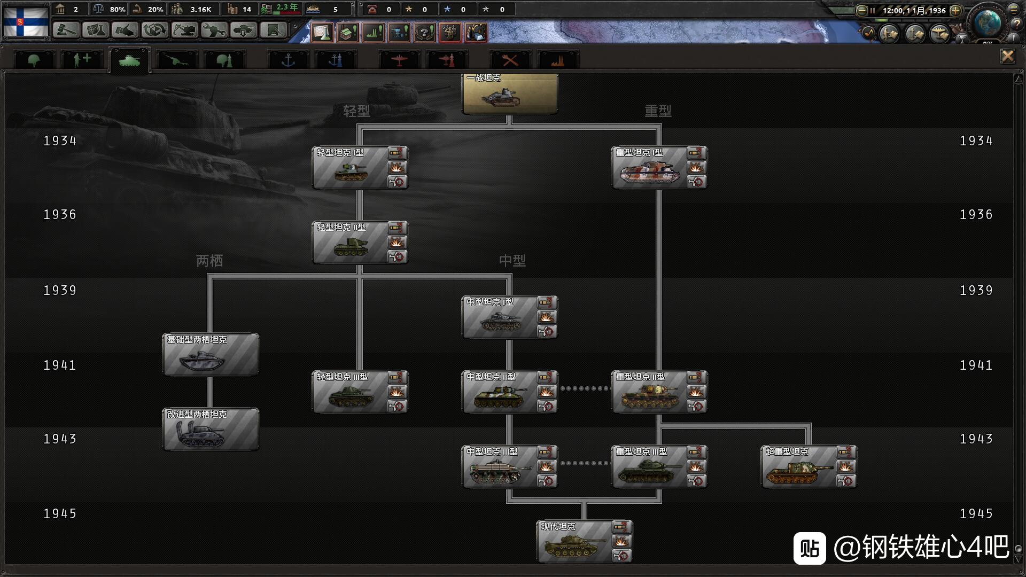Screen dimensions: 1026x577
Task: Open the Infantry research tab (helmet icon)
Action: click(x=34, y=59)
